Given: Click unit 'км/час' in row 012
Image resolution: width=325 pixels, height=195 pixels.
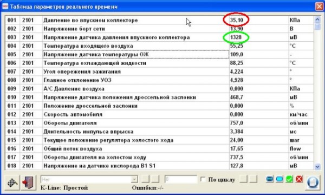Looking at the screenshot, I should (x=298, y=115).
